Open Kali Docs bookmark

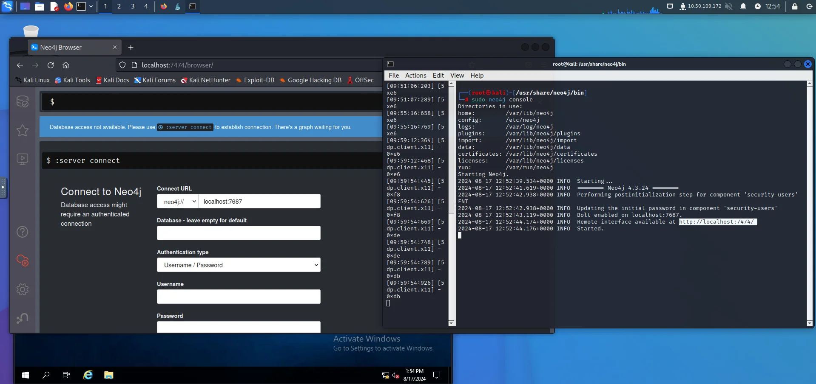[112, 80]
